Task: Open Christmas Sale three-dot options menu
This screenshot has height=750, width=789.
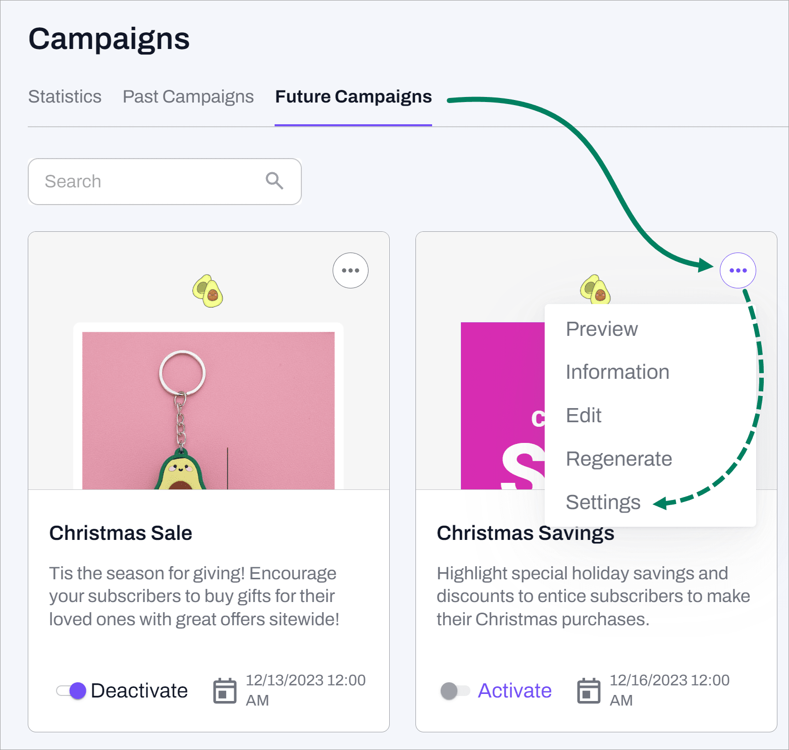Action: (350, 270)
